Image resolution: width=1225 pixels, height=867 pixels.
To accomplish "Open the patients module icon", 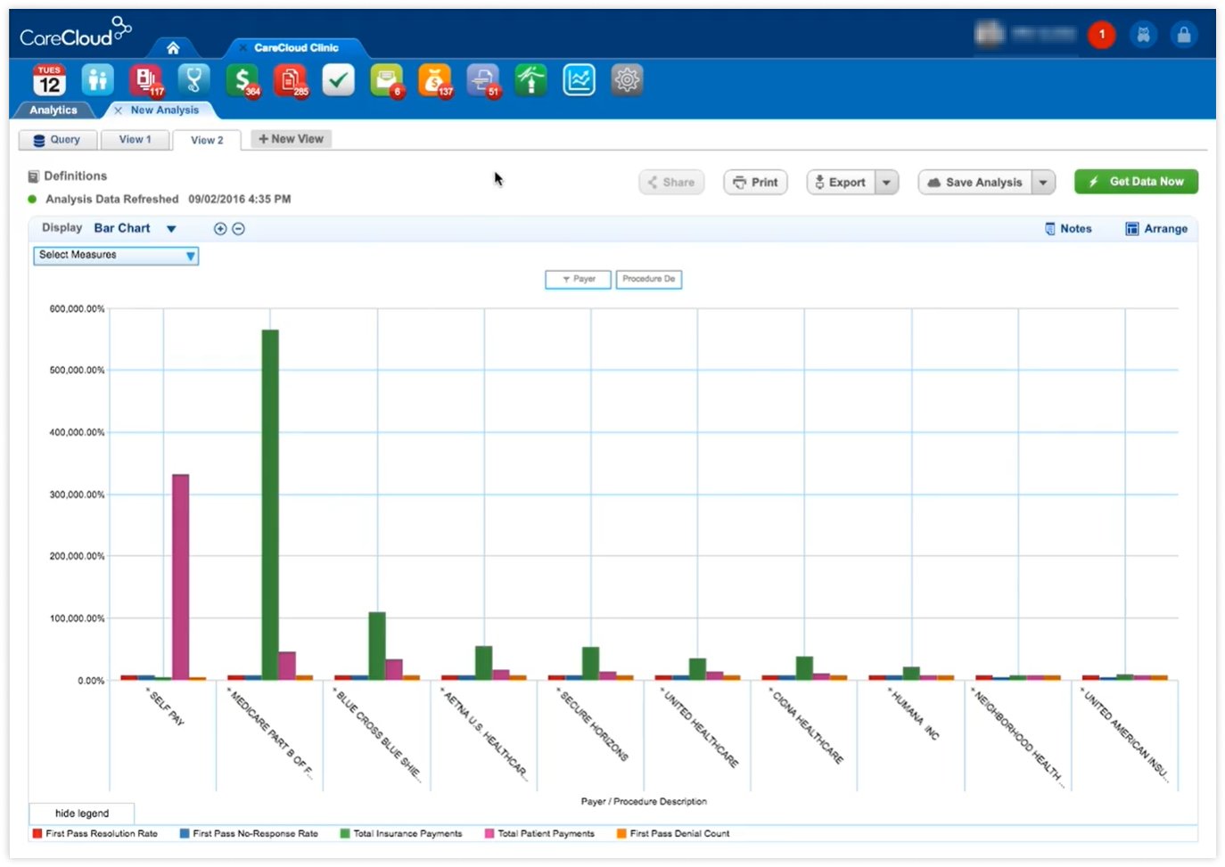I will (x=98, y=79).
